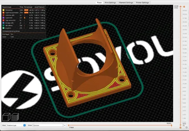
Task: Open the Filament Settings tab
Action: click(x=126, y=3)
